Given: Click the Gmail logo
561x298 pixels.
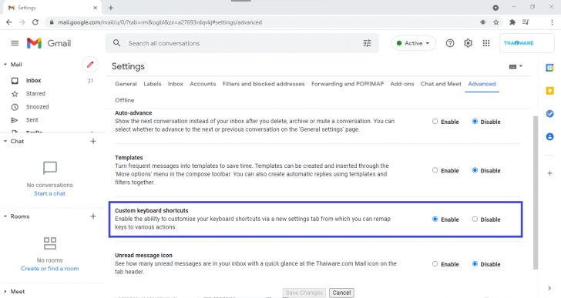Looking at the screenshot, I should click(x=49, y=43).
